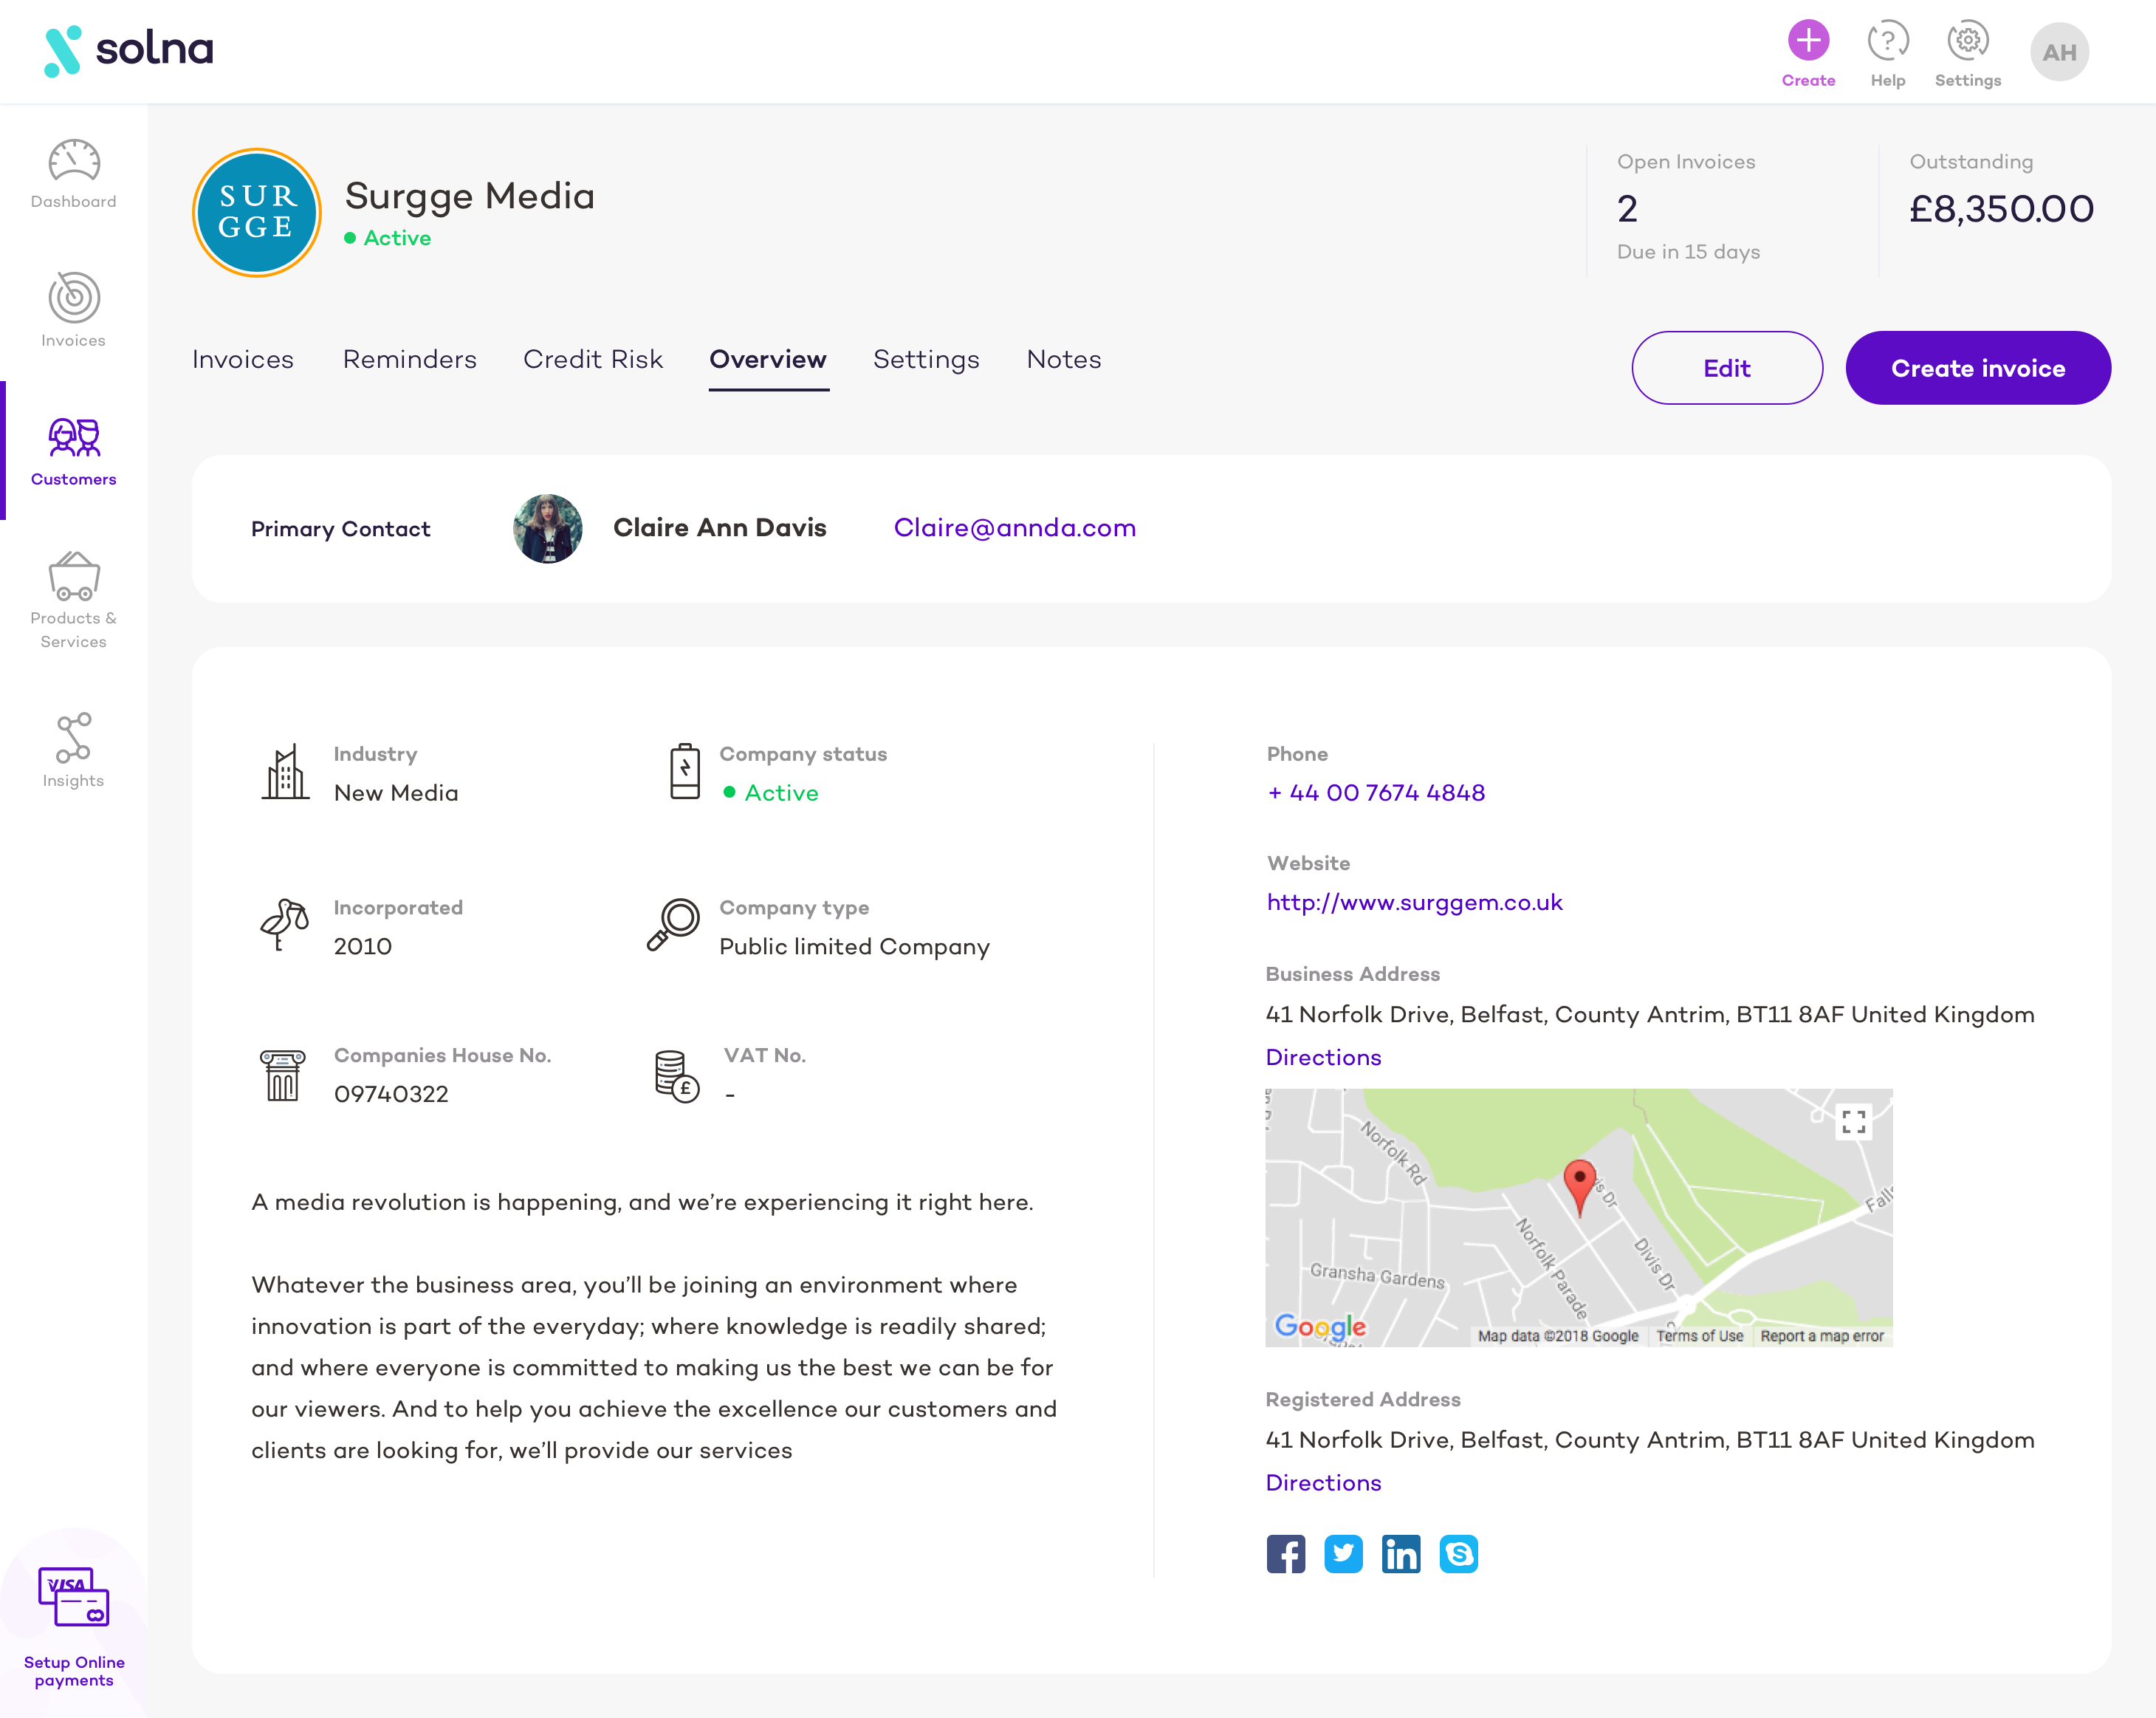The image size is (2156, 1718).
Task: Switch to the Reminders tab
Action: (x=409, y=359)
